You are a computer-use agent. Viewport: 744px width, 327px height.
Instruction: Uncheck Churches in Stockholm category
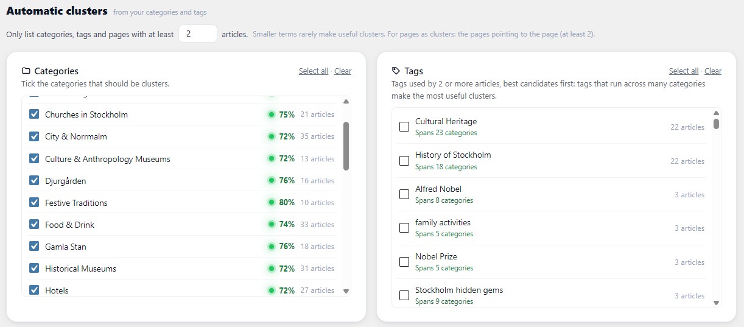click(34, 114)
